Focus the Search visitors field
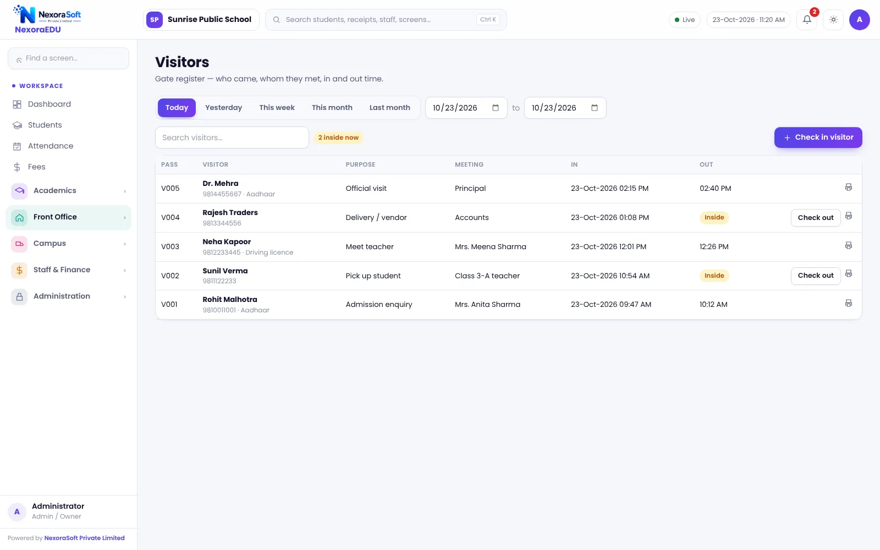The height and width of the screenshot is (550, 880). tap(232, 137)
